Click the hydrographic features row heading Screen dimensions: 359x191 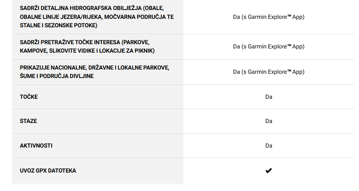coord(97,17)
